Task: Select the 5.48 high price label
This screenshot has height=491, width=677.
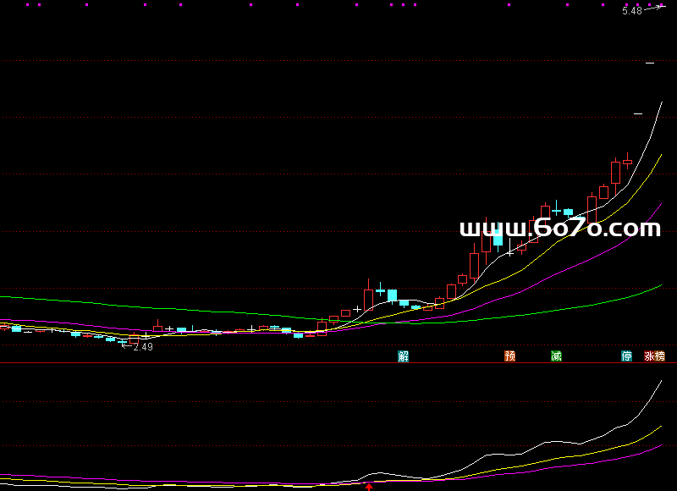Action: 632,11
